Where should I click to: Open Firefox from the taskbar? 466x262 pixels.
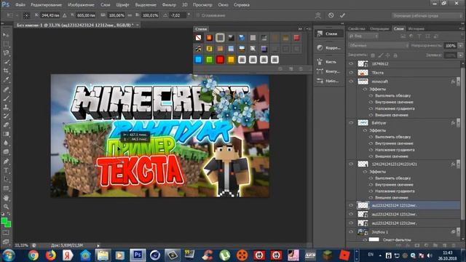(x=50, y=255)
